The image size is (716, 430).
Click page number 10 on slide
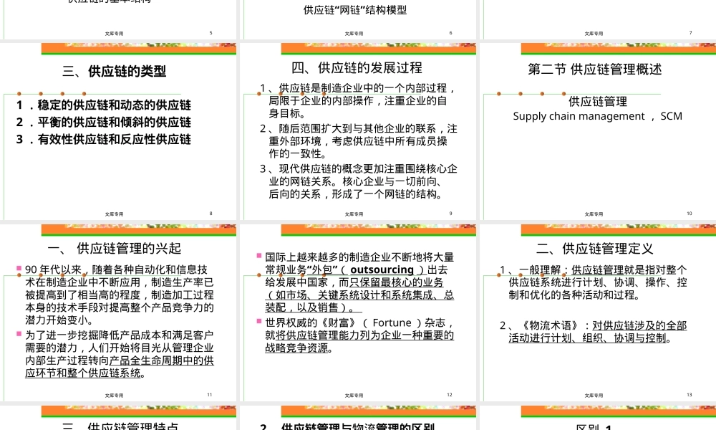[689, 214]
